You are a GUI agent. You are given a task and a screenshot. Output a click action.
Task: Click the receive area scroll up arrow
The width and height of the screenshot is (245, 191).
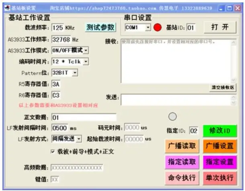click(x=234, y=42)
